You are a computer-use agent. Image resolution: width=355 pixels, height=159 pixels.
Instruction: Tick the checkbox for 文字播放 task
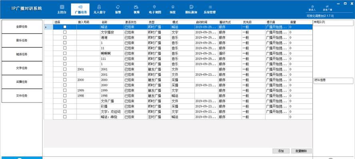[x=65, y=32]
